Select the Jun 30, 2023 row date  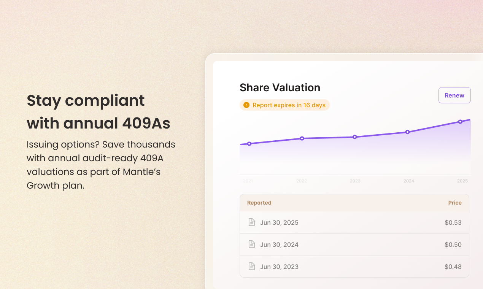(279, 267)
